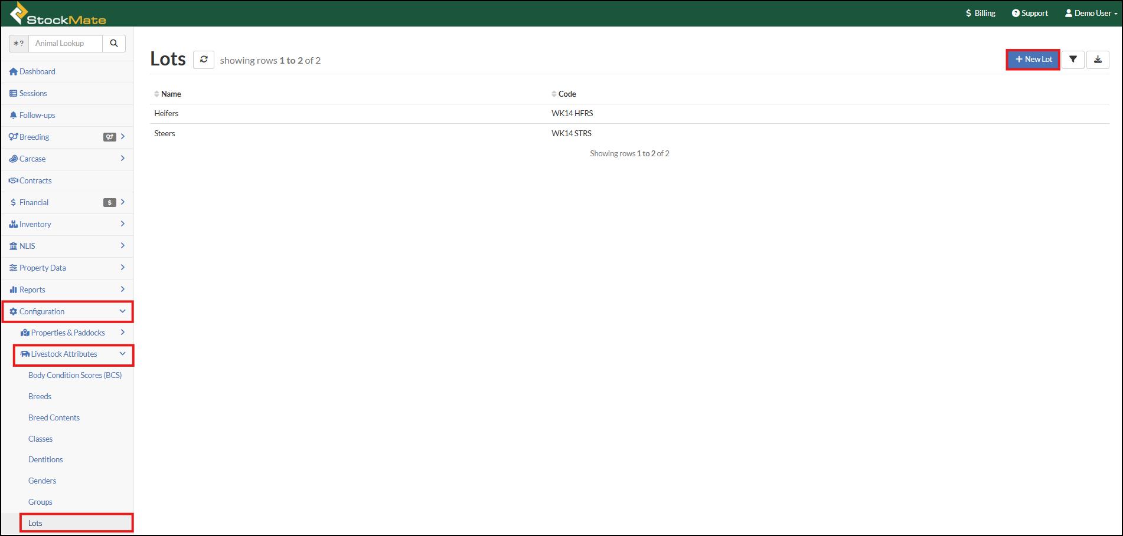Go to Dashboard in sidebar

[37, 71]
